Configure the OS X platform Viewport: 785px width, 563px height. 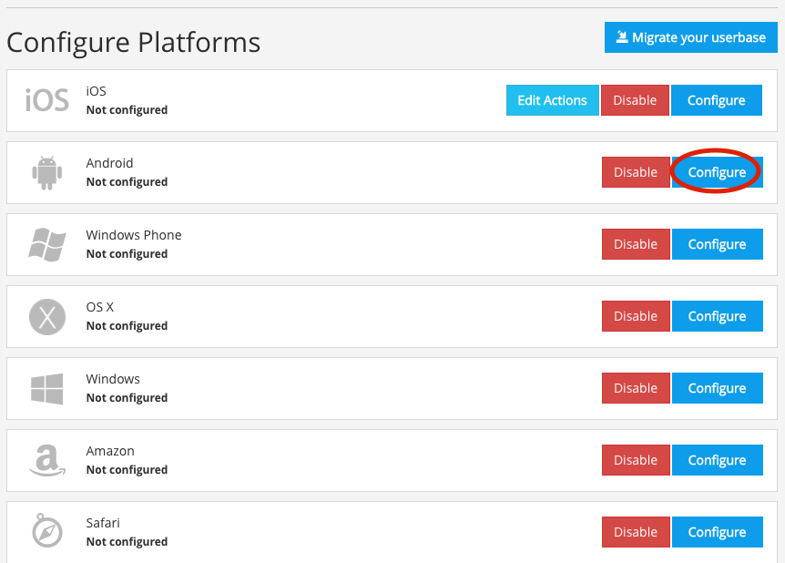717,316
